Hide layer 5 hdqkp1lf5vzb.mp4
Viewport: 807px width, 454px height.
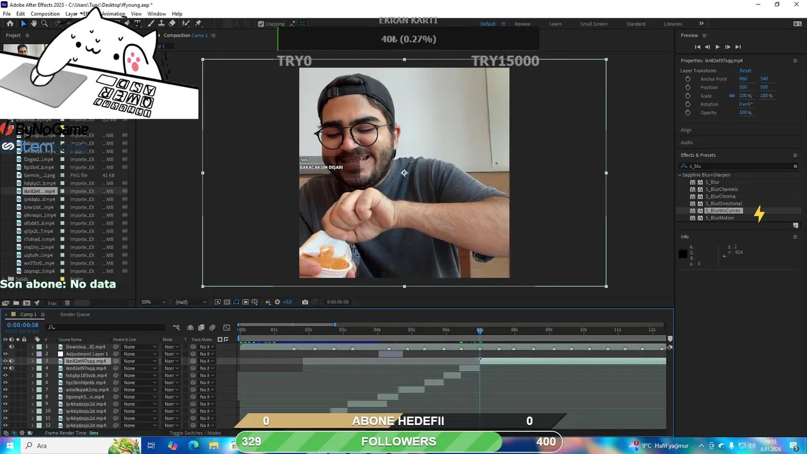(5, 375)
